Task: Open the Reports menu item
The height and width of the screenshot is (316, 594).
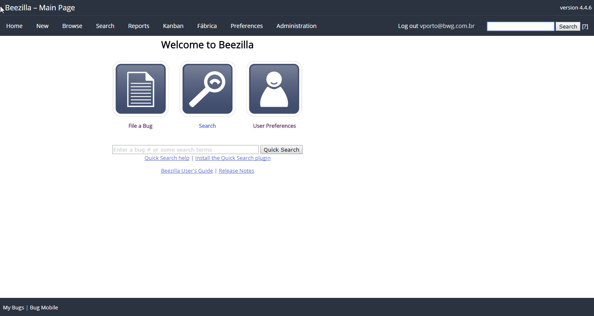Action: tap(139, 26)
